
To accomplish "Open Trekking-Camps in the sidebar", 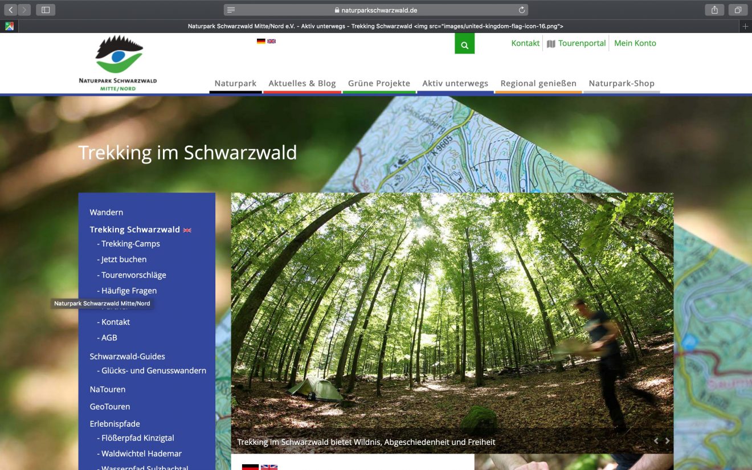I will [130, 244].
